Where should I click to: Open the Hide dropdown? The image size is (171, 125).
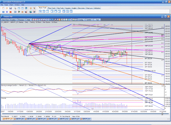[x=29, y=20]
